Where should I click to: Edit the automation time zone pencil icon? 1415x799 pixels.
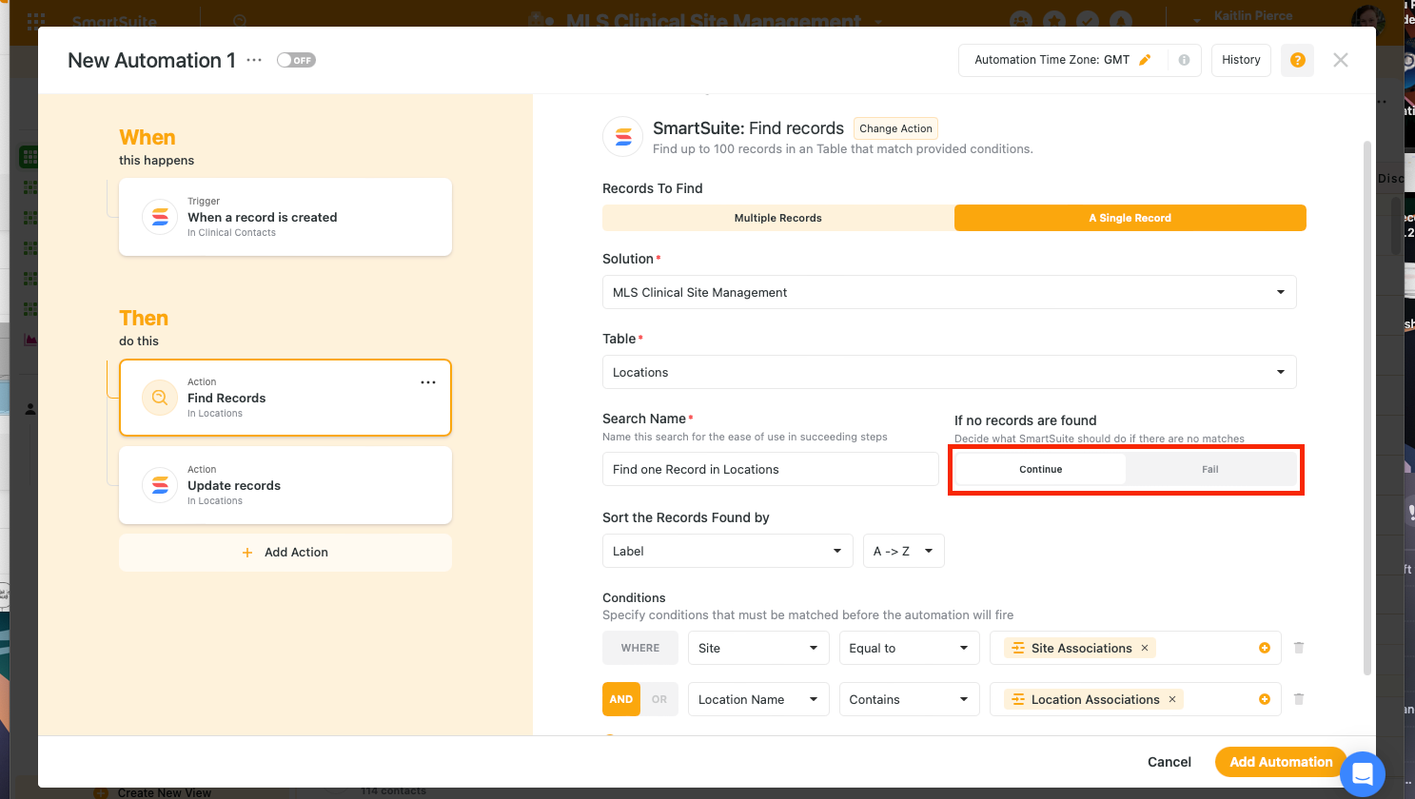[x=1145, y=60]
